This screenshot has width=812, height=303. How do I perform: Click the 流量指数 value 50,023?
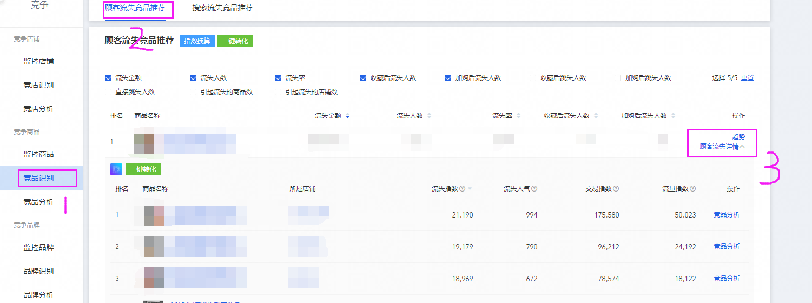[x=685, y=215]
